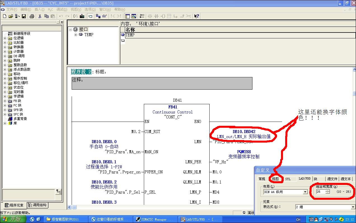The image size is (356, 223).
Task: Expand the 定时器 tree node
Action: 5,92
